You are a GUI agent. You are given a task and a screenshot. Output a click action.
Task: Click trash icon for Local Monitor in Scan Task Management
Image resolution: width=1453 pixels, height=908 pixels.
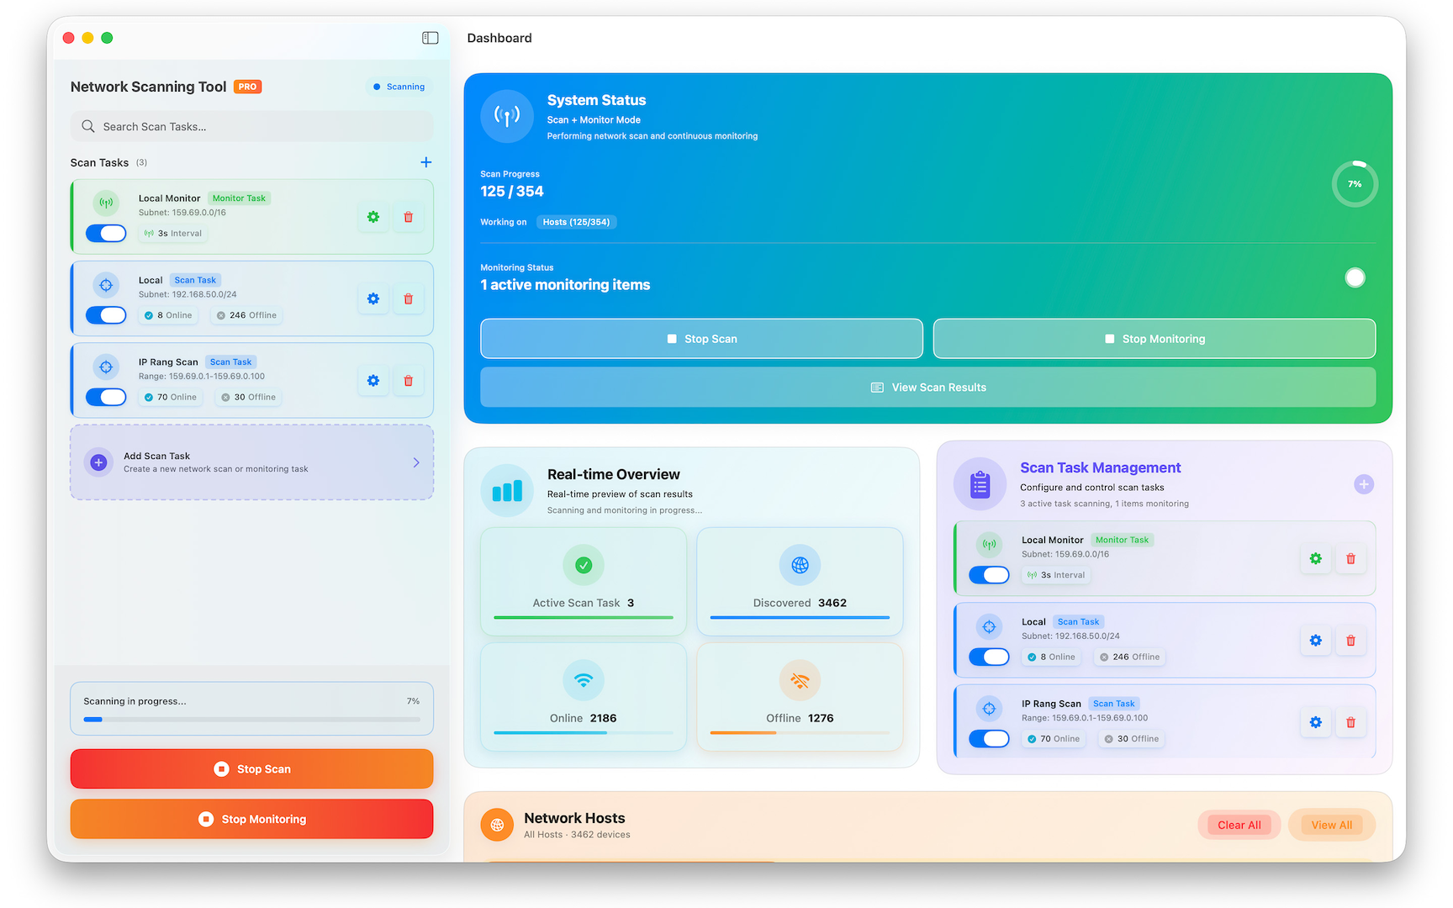point(1350,559)
